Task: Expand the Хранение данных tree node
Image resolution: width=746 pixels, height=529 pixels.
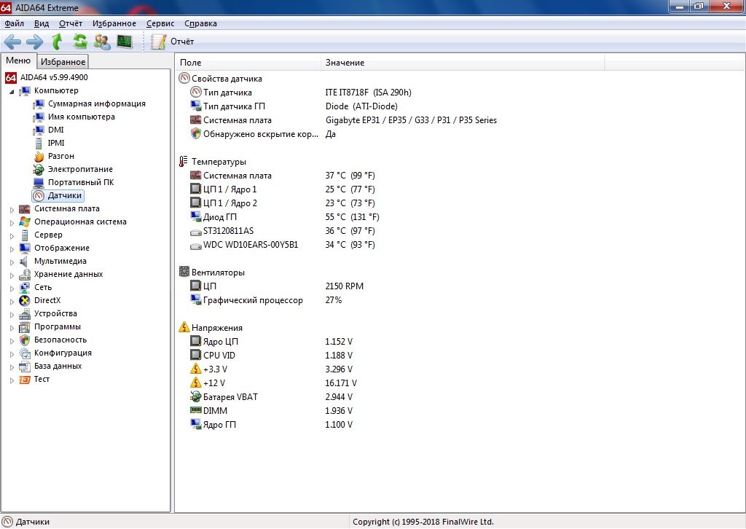Action: tap(12, 275)
